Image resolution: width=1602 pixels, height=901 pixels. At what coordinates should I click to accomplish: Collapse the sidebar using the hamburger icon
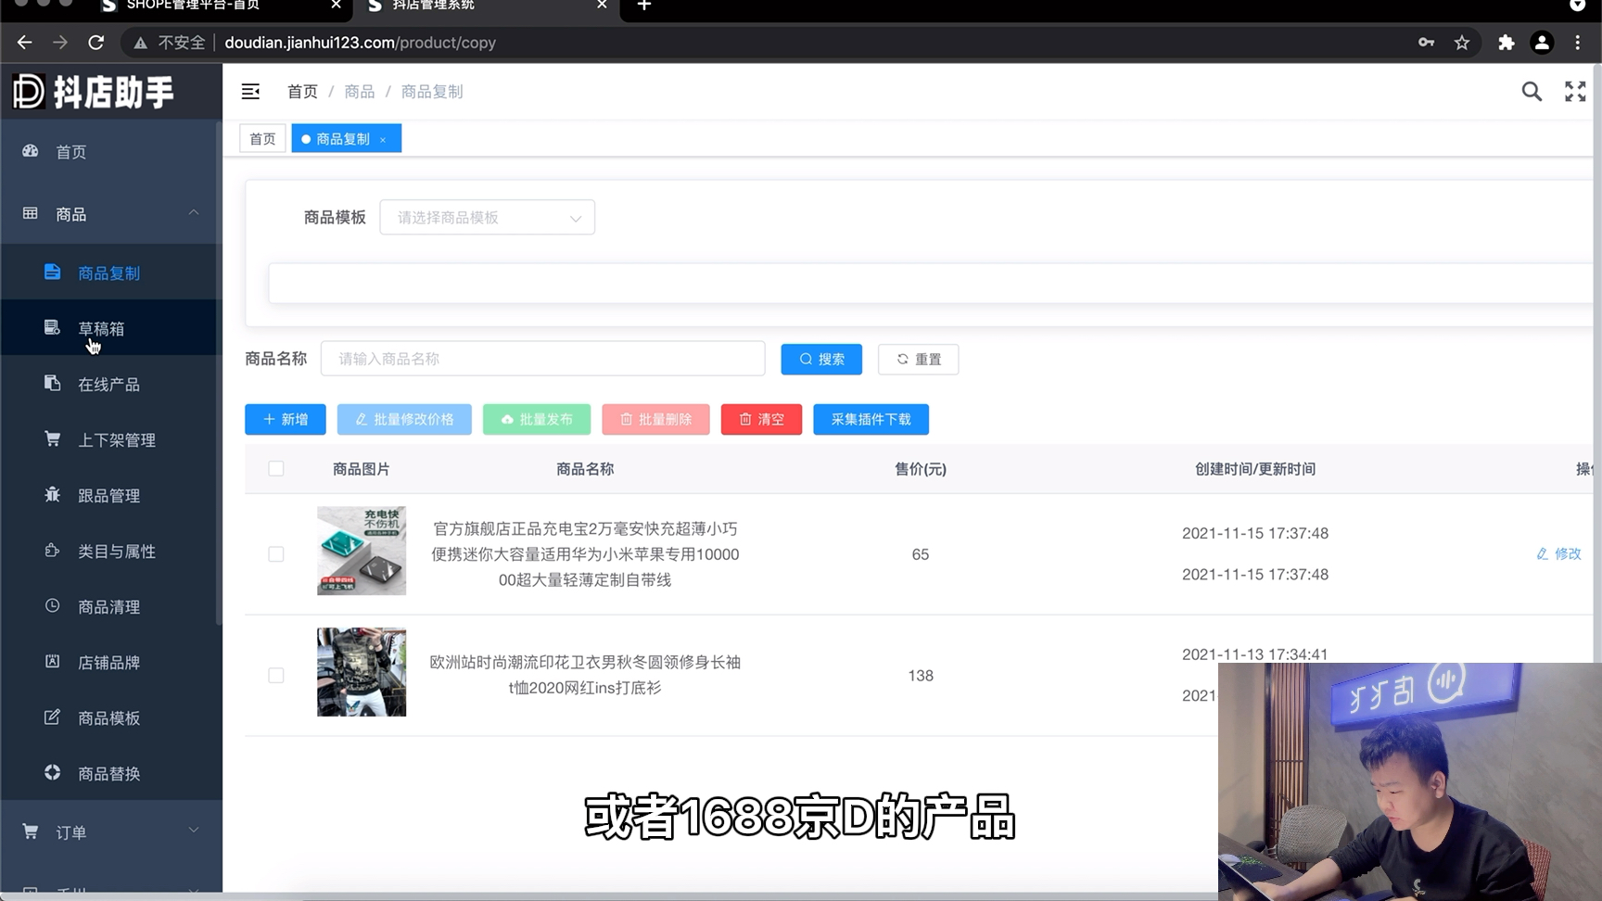pos(250,91)
